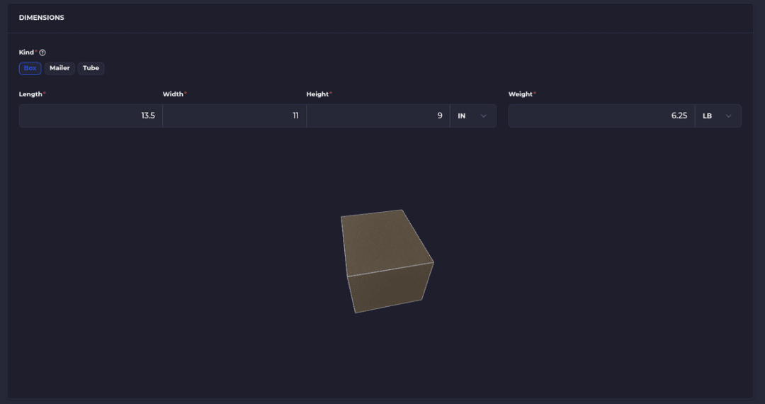
Task: Click the DIMENSIONS section heading
Action: click(42, 18)
